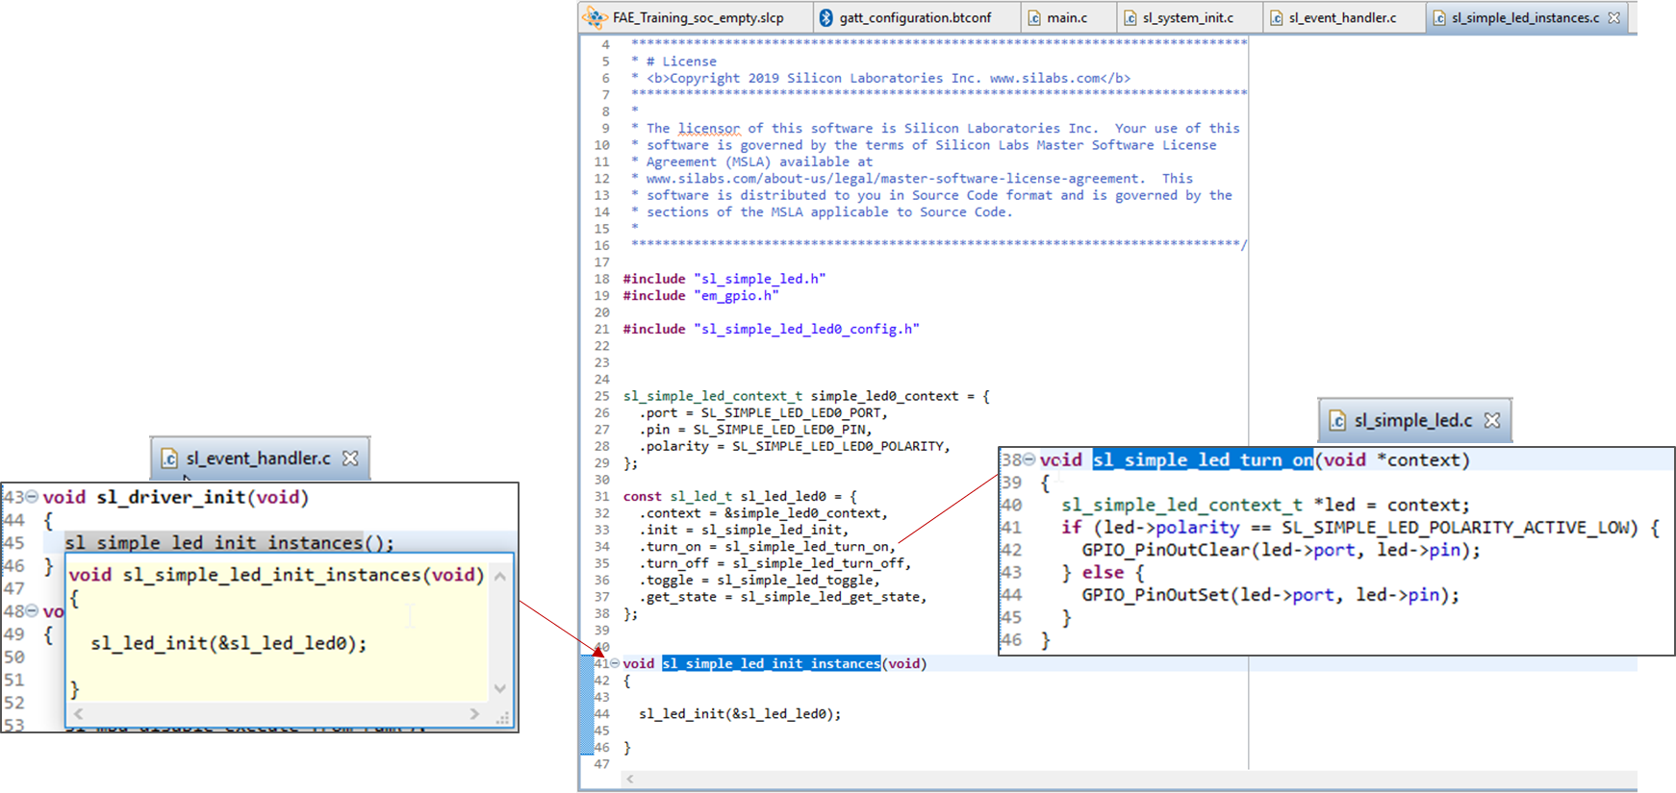Click 'const sl_led_t sl_led_led0 = {' line

click(x=740, y=496)
